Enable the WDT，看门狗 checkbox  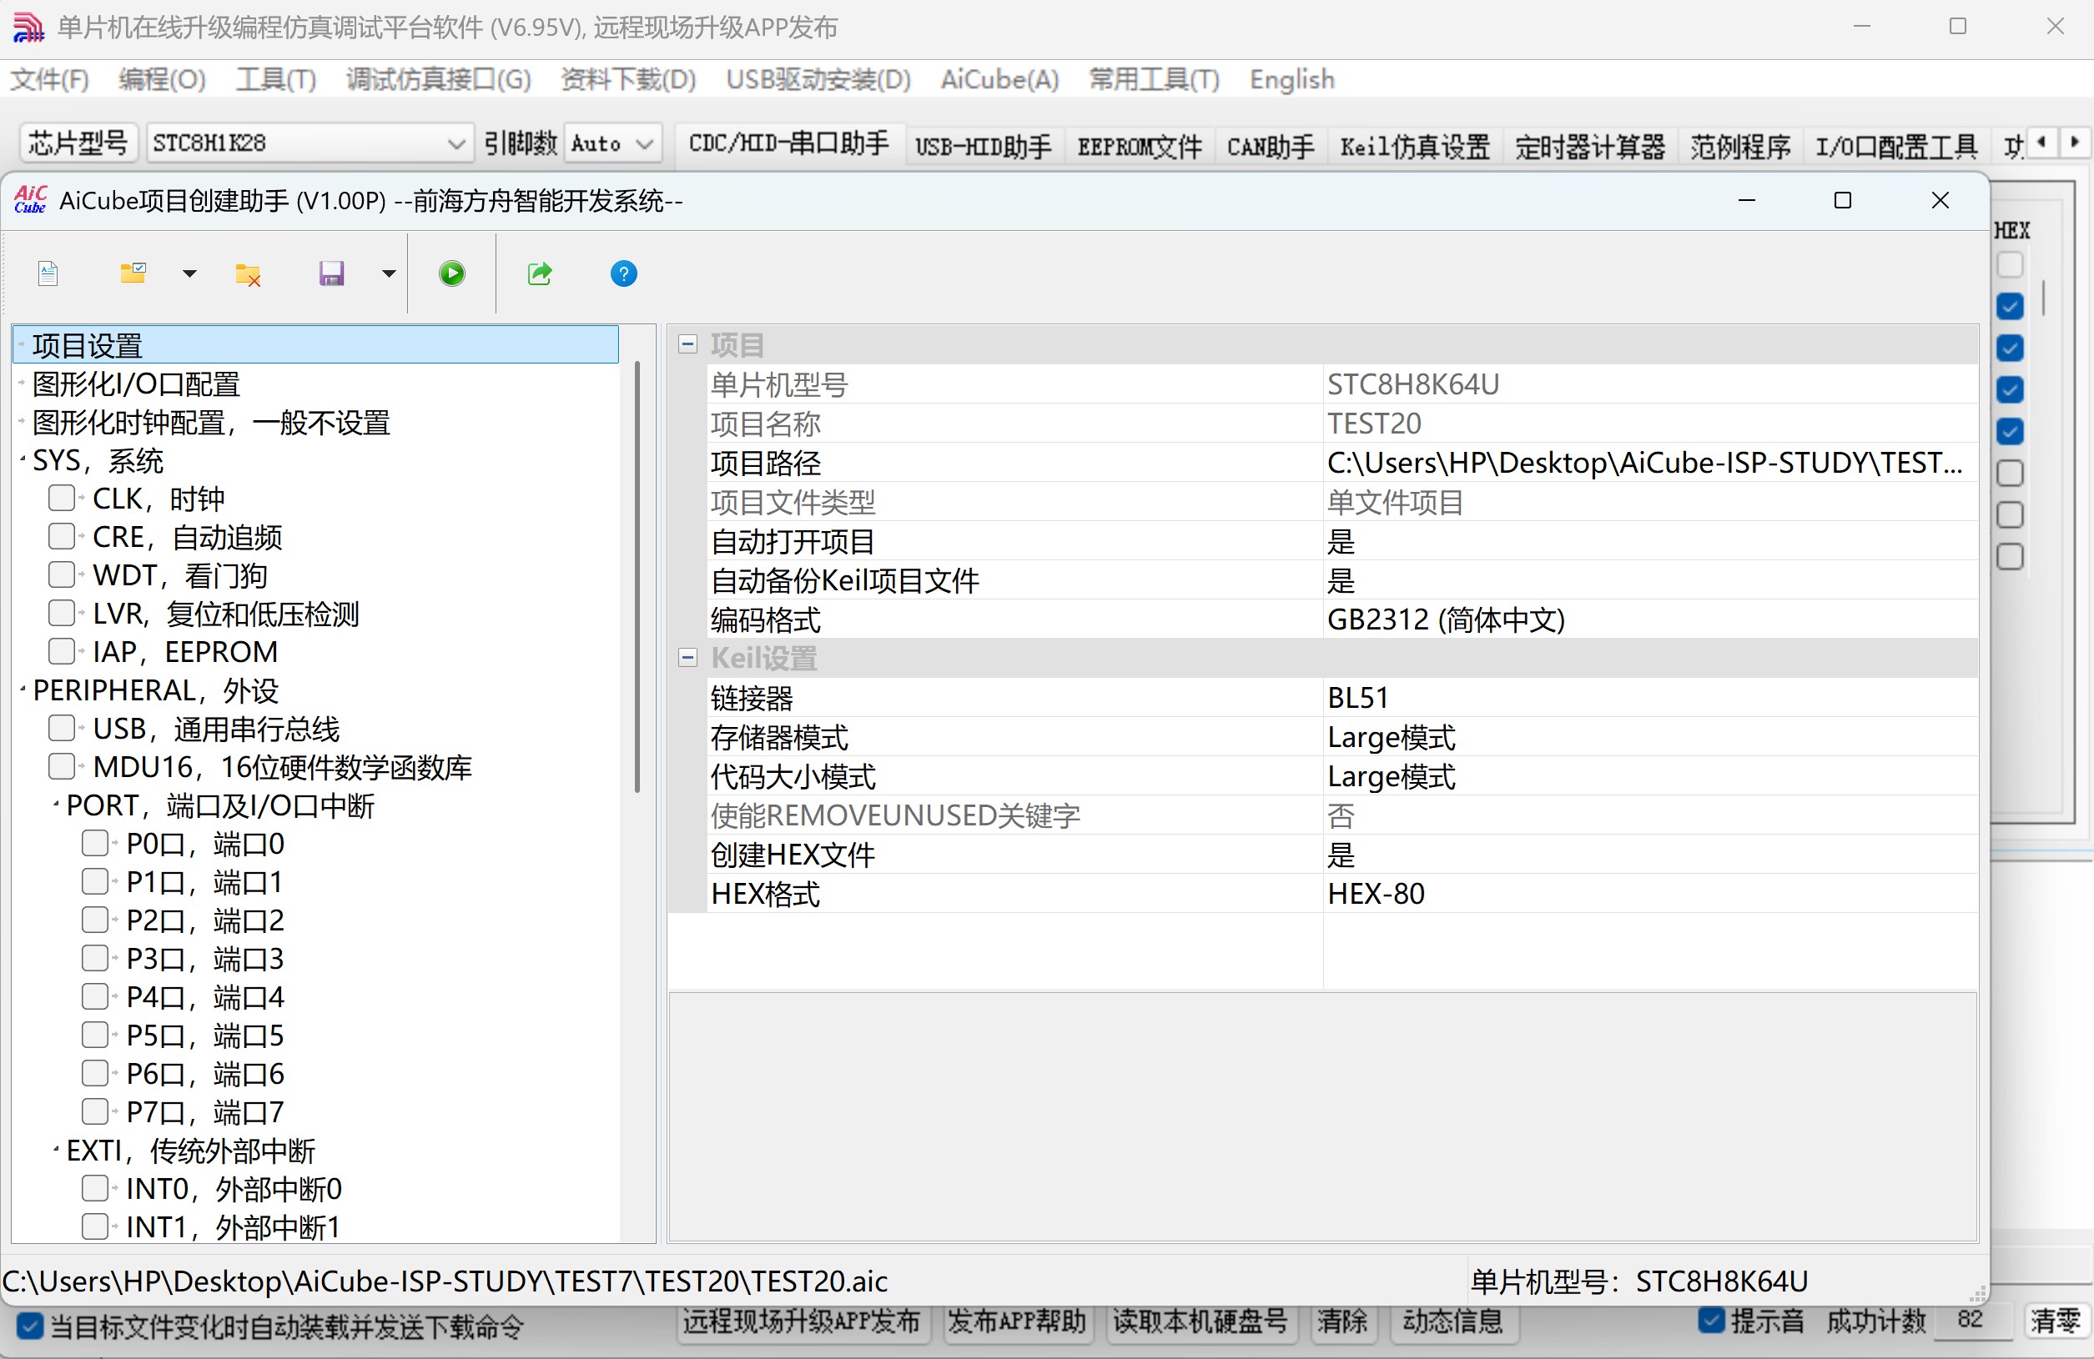click(61, 575)
